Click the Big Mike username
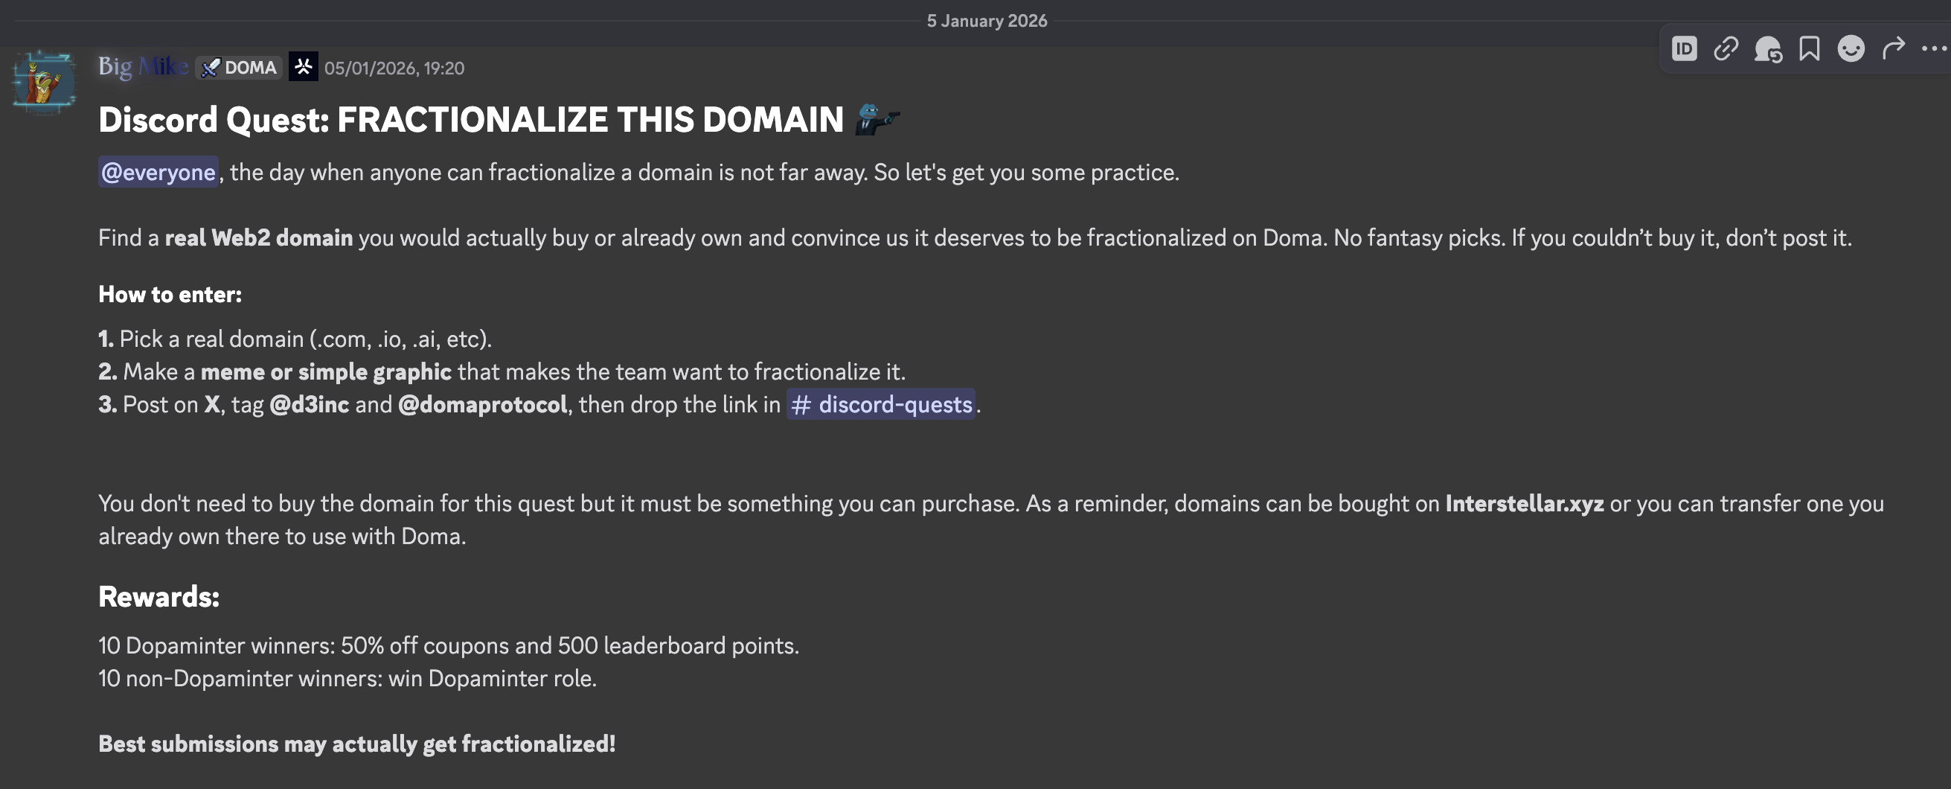This screenshot has width=1951, height=789. (x=143, y=67)
